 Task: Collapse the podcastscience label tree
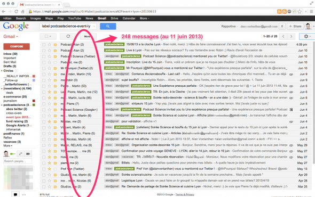(2, 105)
